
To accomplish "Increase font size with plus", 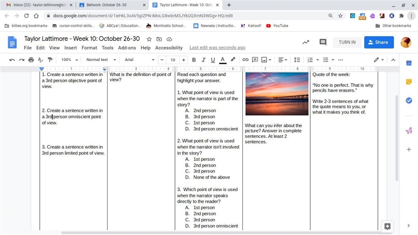I will coord(183,60).
